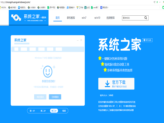Image resolution: width=164 pixels, height=123 pixels.
Task: Click 软件大小: 34MB text
Action: (x=107, y=95)
